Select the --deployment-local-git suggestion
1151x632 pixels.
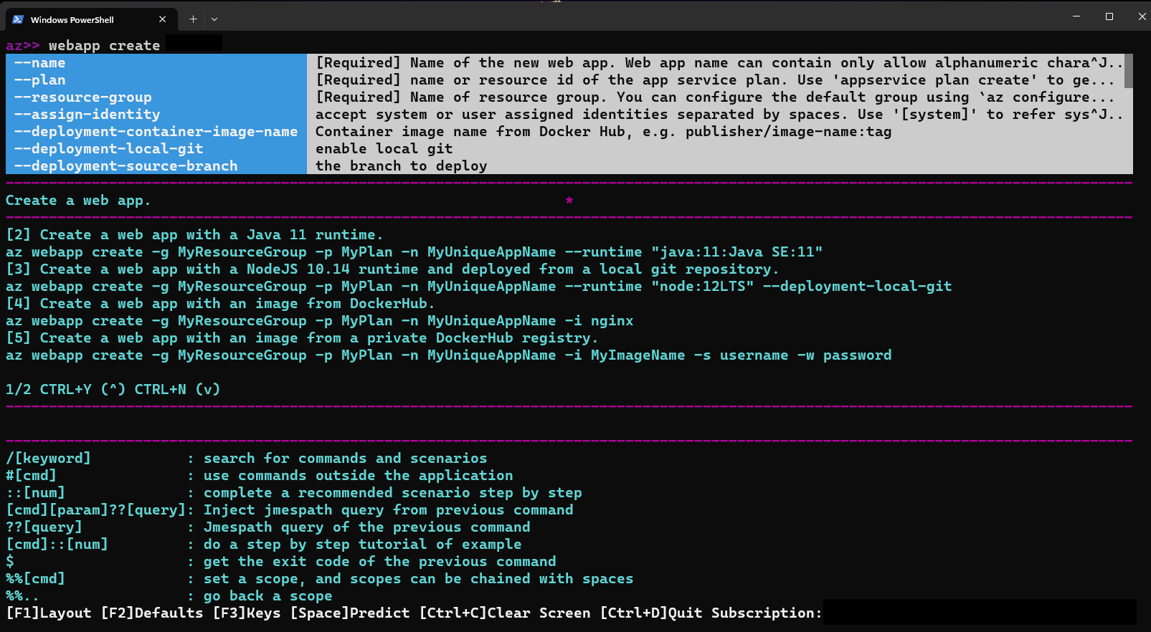point(109,149)
